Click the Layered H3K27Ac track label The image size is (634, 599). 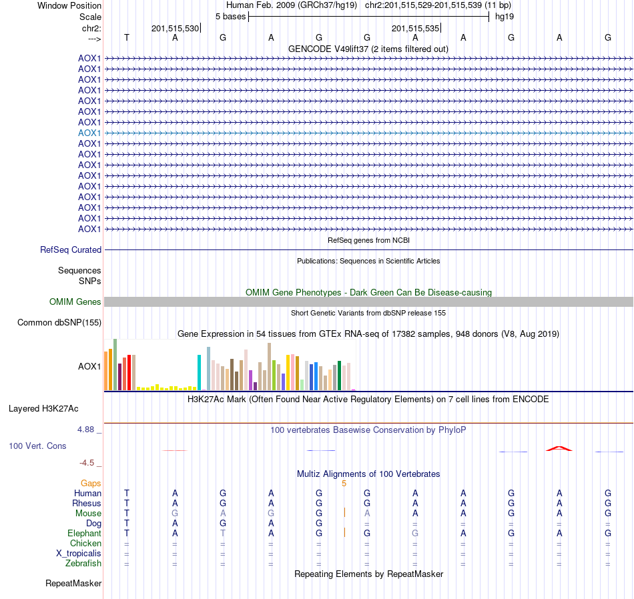[43, 409]
